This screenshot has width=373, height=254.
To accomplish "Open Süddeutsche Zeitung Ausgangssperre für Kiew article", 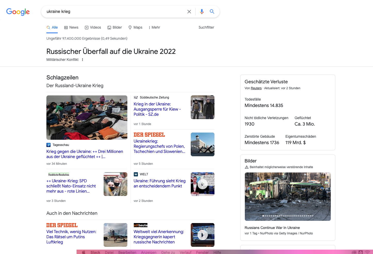I will pos(157,109).
